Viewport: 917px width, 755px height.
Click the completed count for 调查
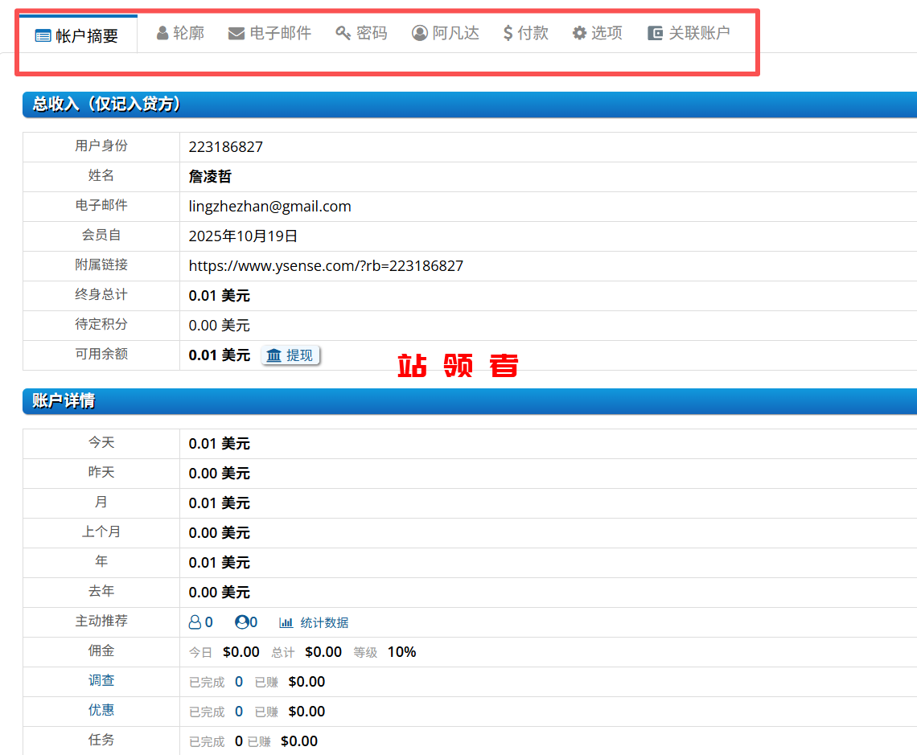click(239, 682)
